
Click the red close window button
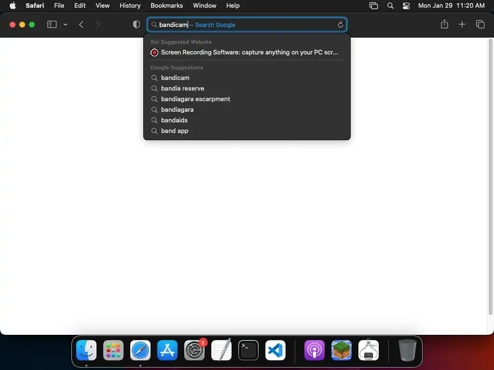[13, 25]
